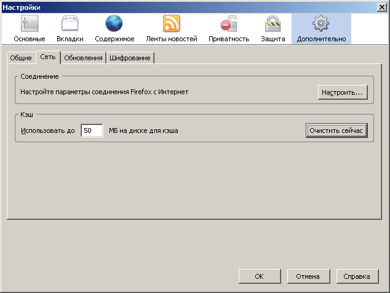Screen dimensions: 390x293
Task: Switch to the Сеть tab
Action: [x=48, y=57]
